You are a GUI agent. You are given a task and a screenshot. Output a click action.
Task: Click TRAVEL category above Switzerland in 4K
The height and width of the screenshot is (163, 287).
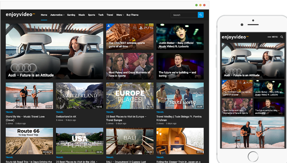(x=59, y=112)
